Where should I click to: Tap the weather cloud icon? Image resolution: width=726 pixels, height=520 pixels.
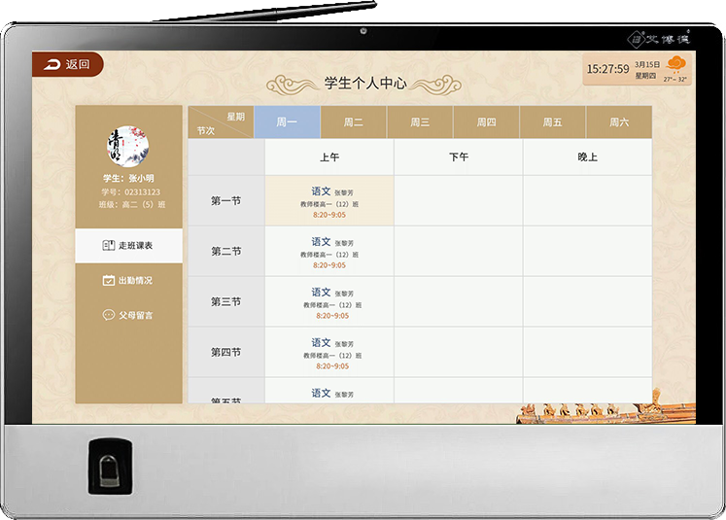[x=674, y=66]
